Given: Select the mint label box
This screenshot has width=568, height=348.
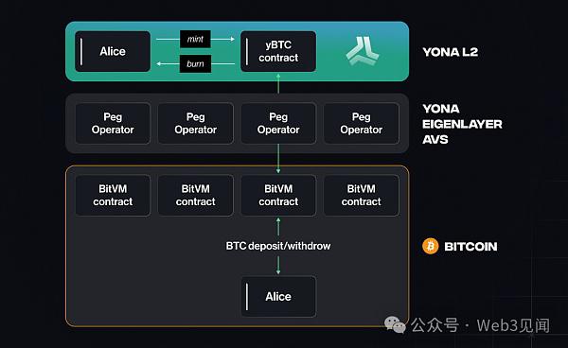Looking at the screenshot, I should 195,39.
